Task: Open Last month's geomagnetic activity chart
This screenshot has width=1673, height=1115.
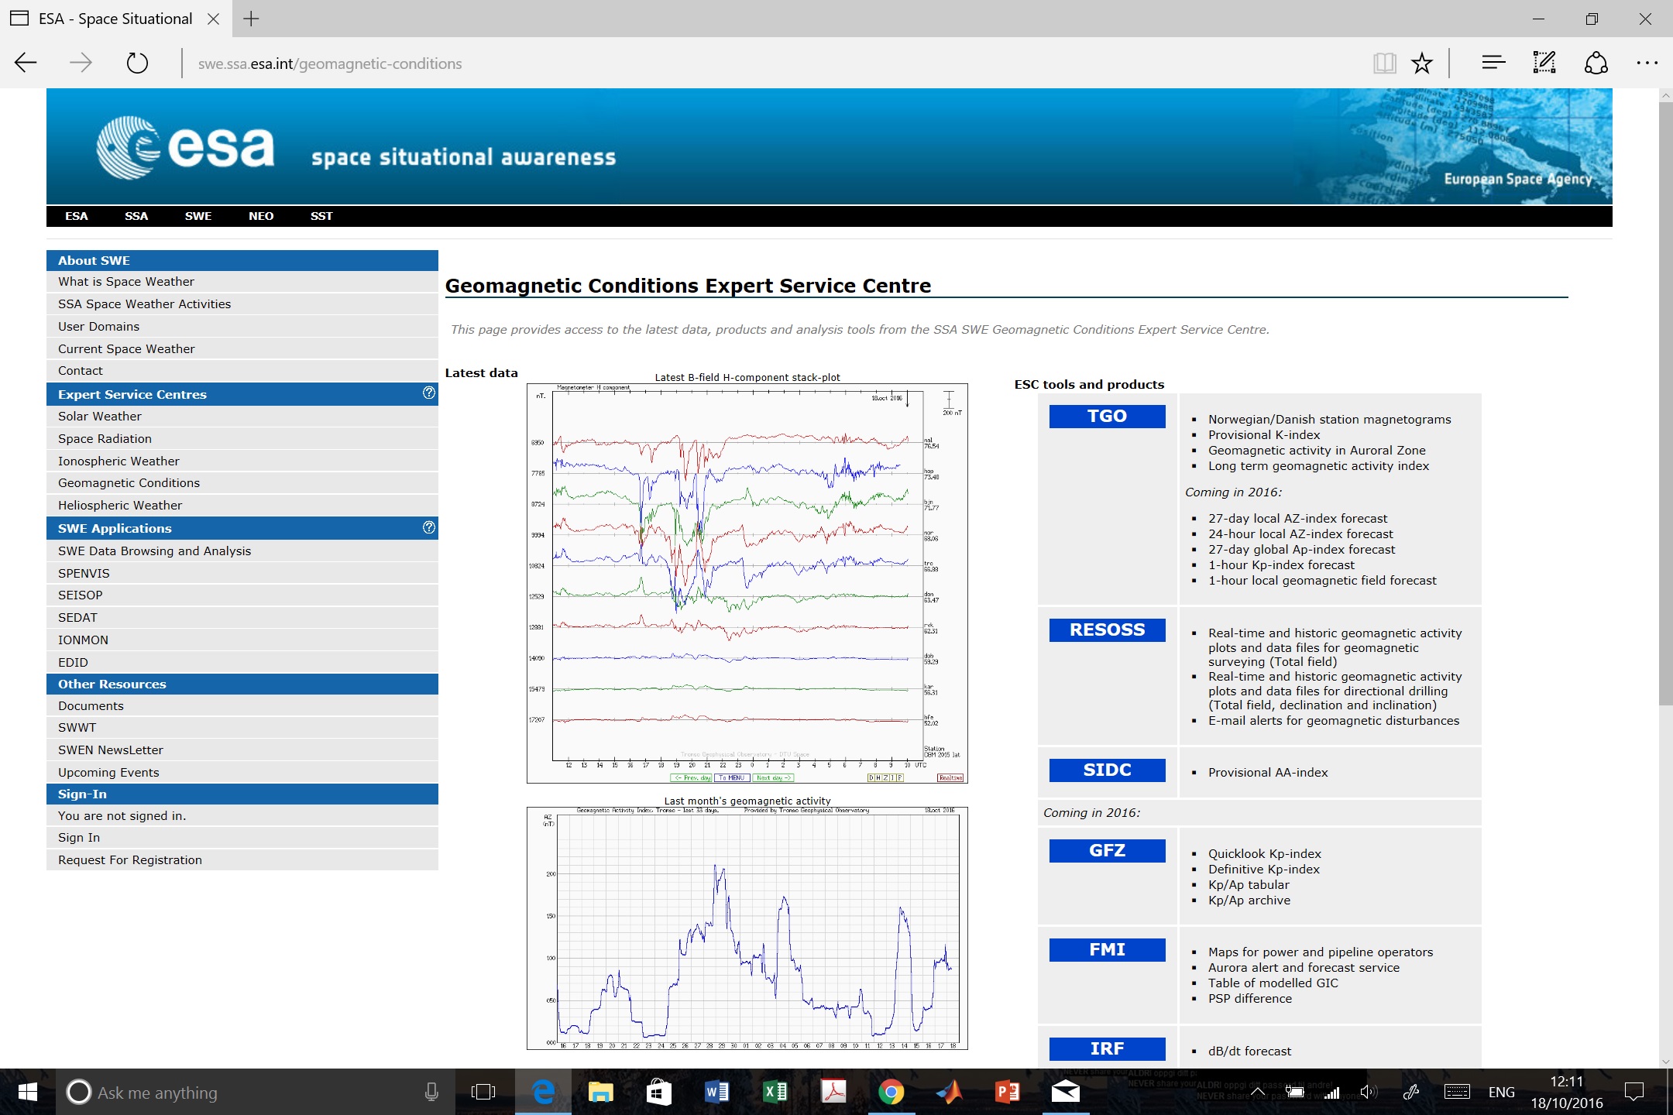Action: click(x=747, y=928)
